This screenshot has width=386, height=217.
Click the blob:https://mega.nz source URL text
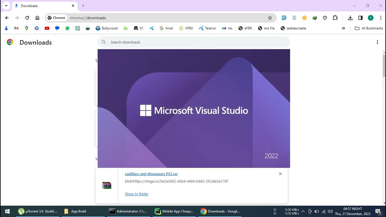pos(176,181)
